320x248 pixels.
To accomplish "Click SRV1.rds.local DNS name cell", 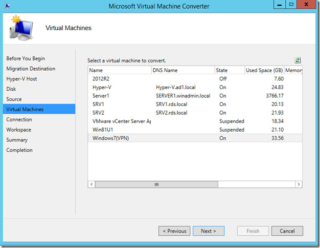I will (x=172, y=104).
